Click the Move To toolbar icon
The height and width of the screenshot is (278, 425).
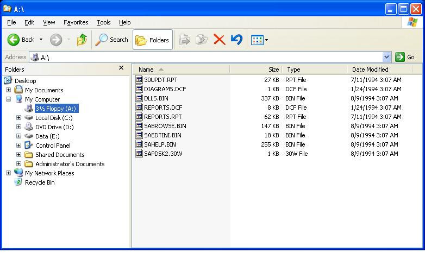pos(185,40)
